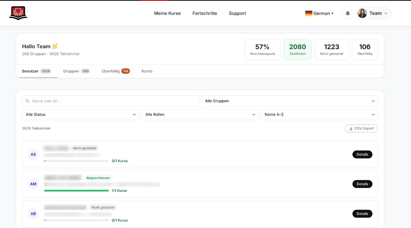Screen dimensions: 411x228
Task: Click the 0/1 Kurse label of AS user
Action: pos(120,161)
